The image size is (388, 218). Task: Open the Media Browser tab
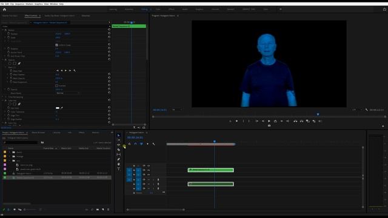click(38, 133)
